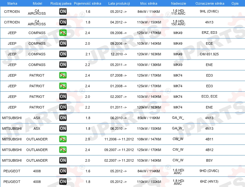
Task: Click the PEUGEOT brand in the 6HZ row
Action: click(12, 182)
